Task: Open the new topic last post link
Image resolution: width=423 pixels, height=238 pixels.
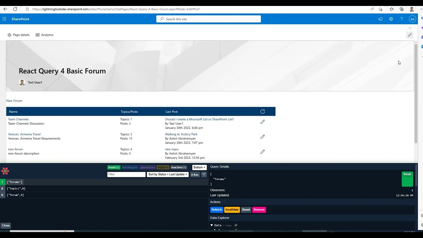Action: coord(172,149)
